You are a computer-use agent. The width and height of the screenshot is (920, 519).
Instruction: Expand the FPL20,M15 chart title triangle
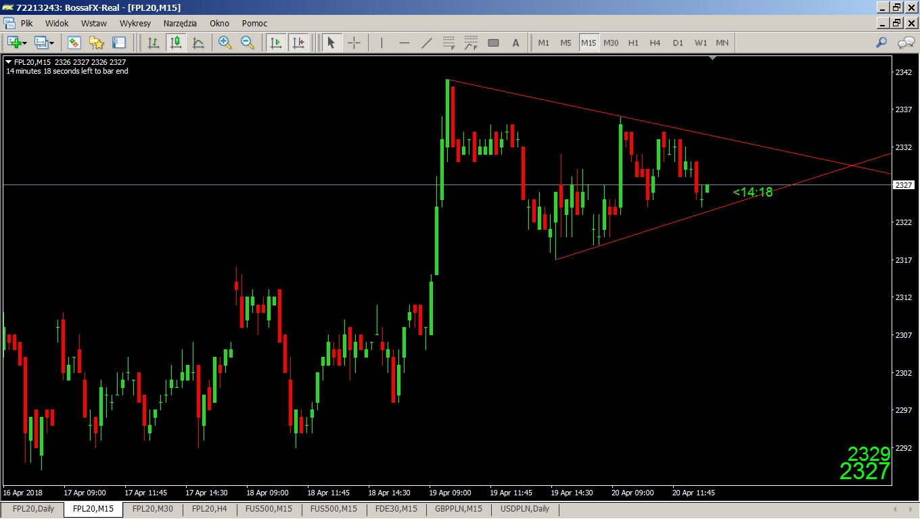pyautogui.click(x=8, y=61)
